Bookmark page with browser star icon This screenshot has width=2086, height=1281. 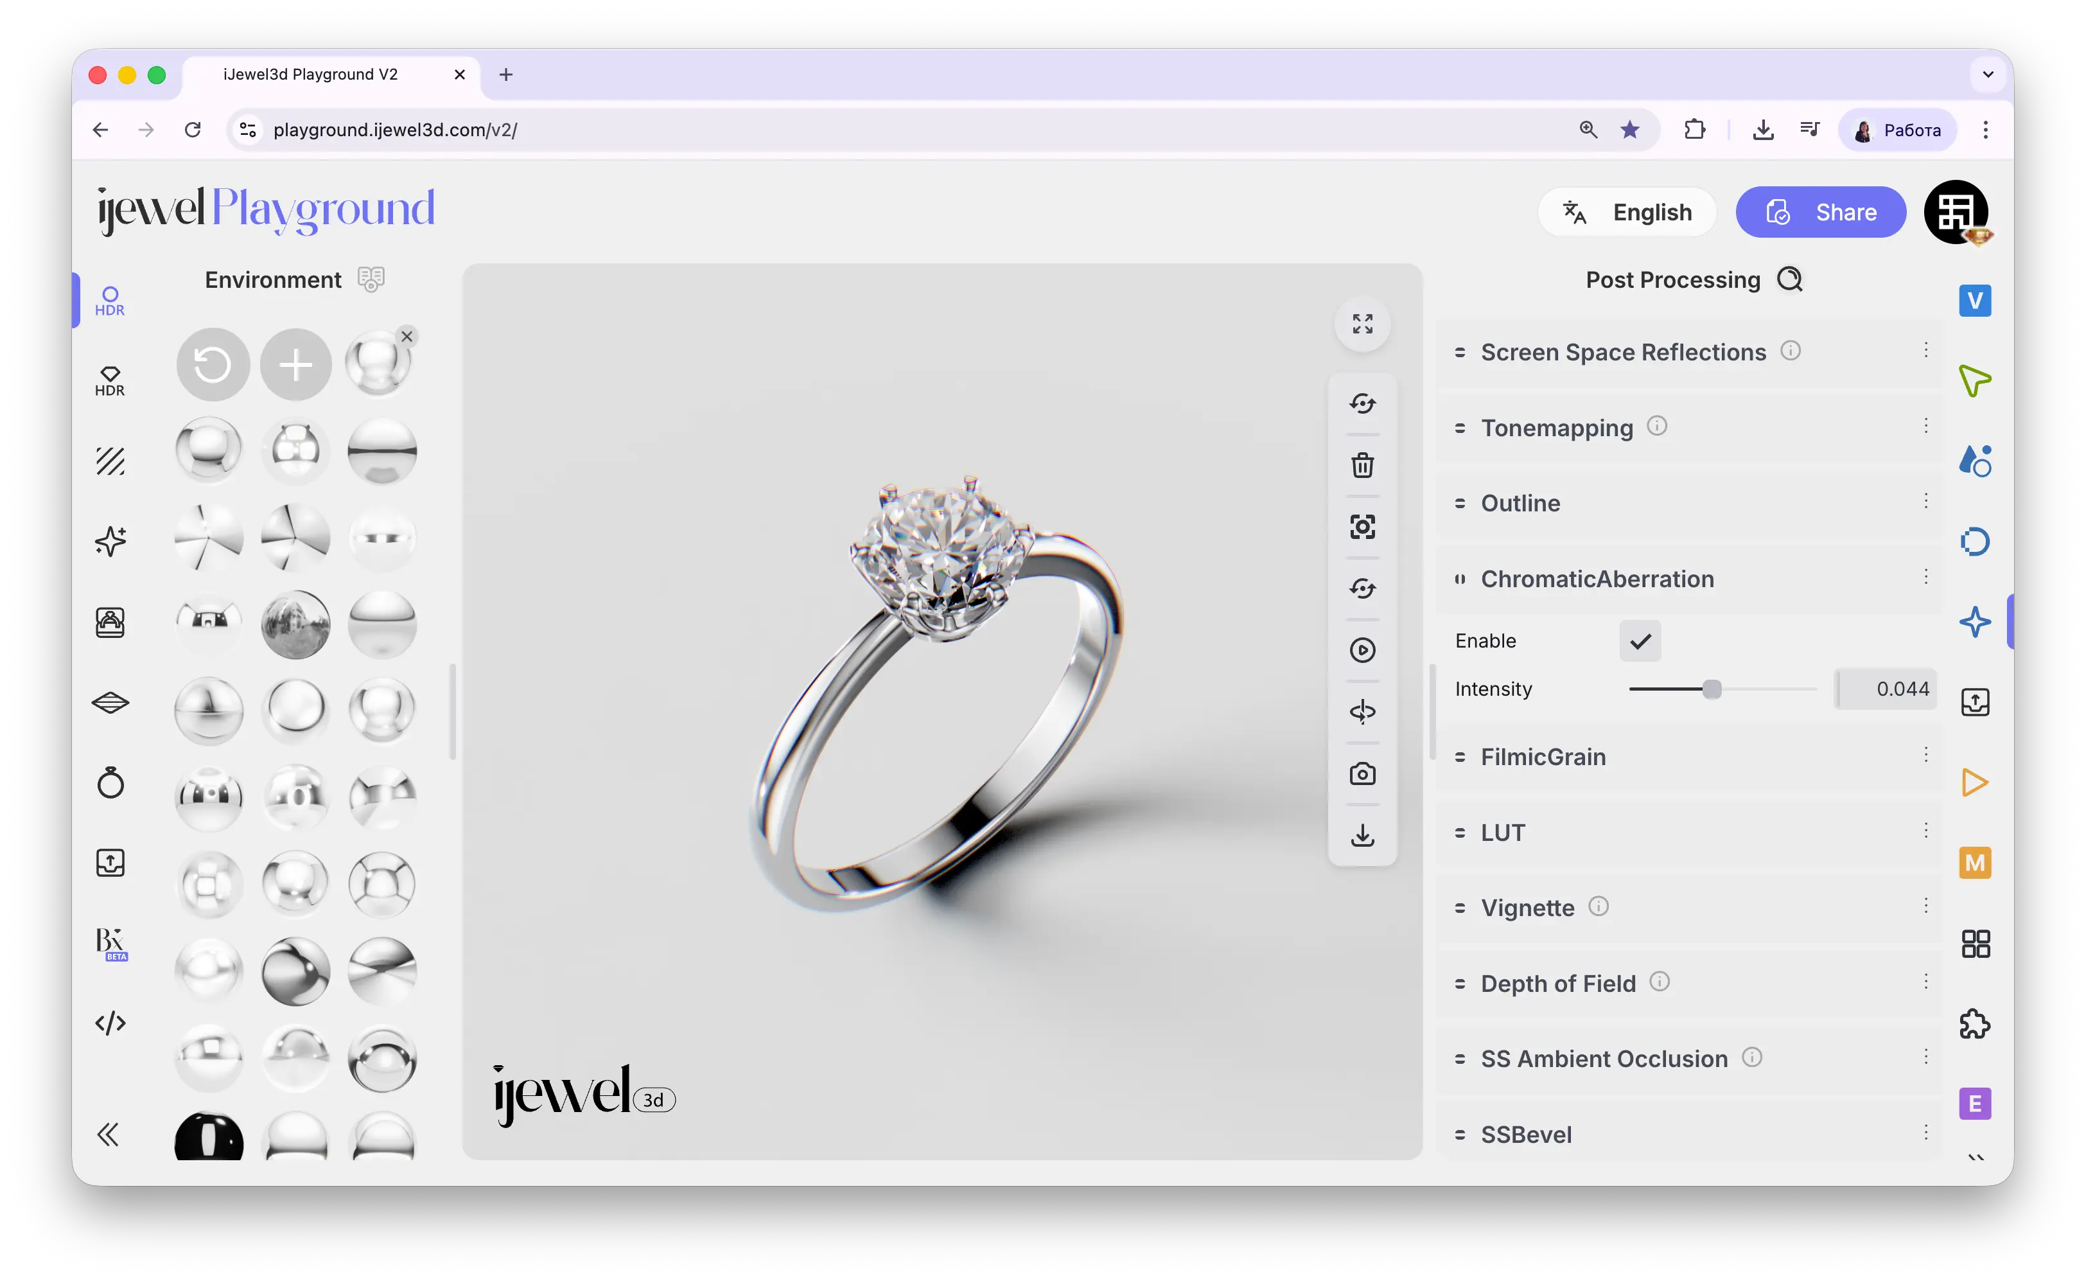(1629, 130)
